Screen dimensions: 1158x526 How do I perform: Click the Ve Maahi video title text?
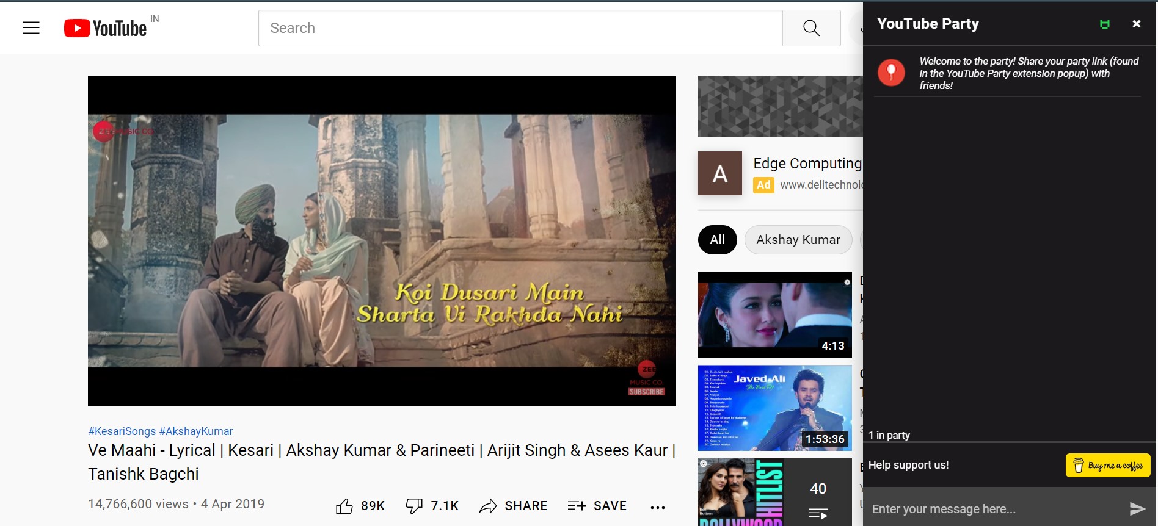tap(382, 462)
